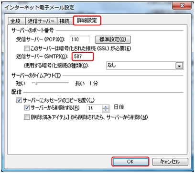Click the OK button
This screenshot has height=173, width=195.
pyautogui.click(x=130, y=162)
